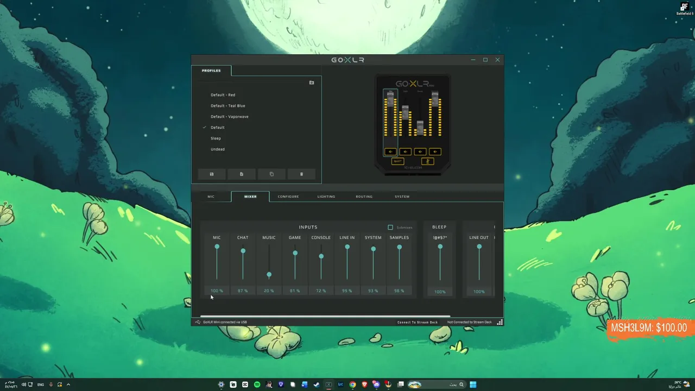Viewport: 695px width, 391px height.
Task: Open the Routing tab
Action: click(x=364, y=197)
